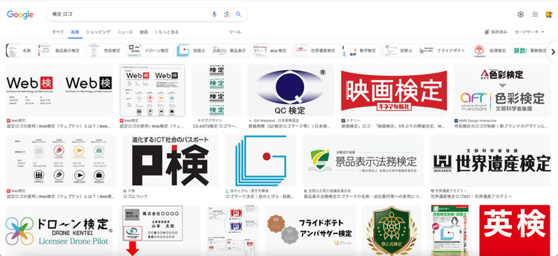Open the red 映画検定 logo image
Image resolution: width=558 pixels, height=256 pixels.
pos(394,90)
